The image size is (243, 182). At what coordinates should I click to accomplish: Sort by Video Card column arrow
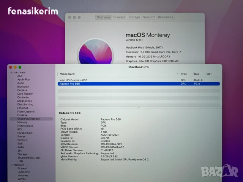pos(177,74)
